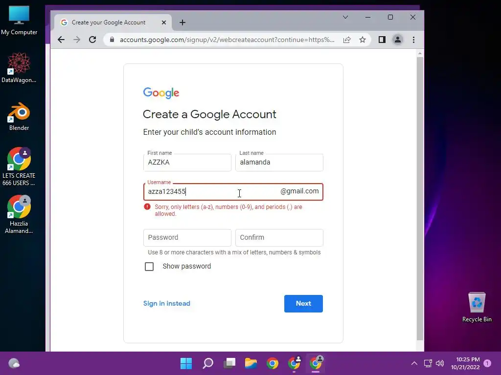The image size is (501, 375).
Task: Click into the Username field
Action: coord(233,191)
